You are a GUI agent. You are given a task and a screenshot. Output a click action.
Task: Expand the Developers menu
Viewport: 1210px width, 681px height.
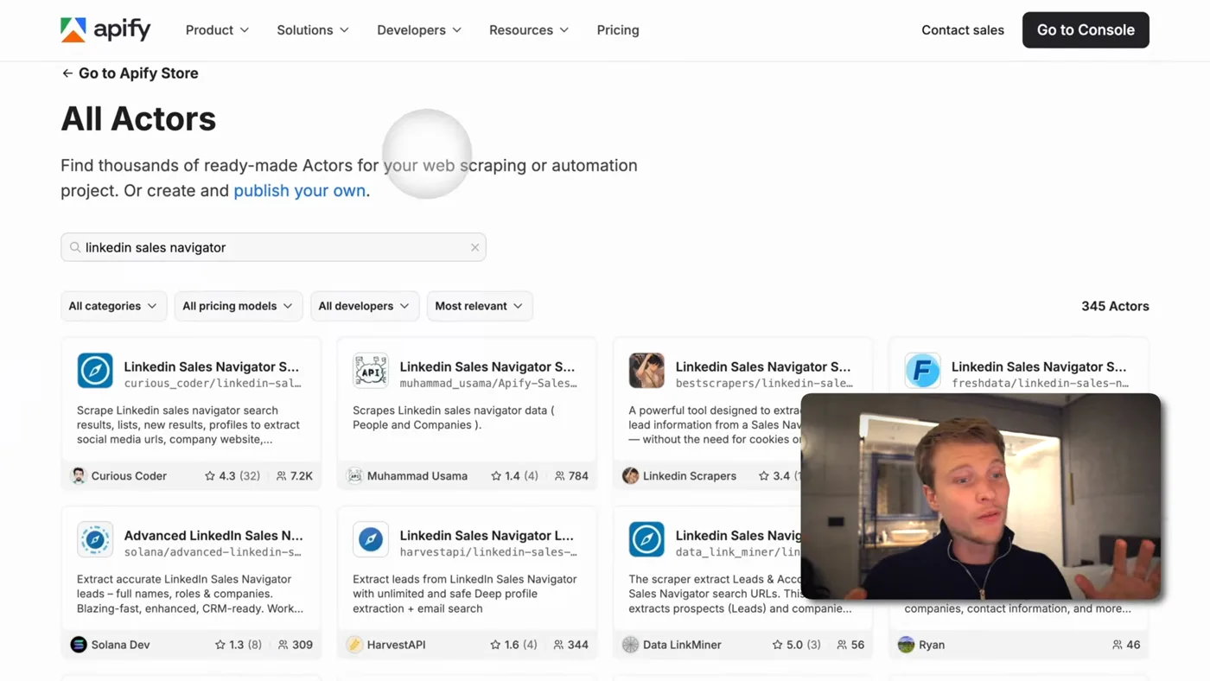click(x=419, y=30)
